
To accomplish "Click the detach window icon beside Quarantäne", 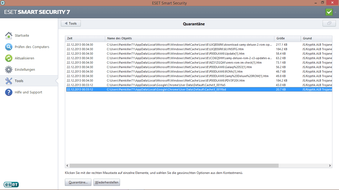I will [329, 23].
